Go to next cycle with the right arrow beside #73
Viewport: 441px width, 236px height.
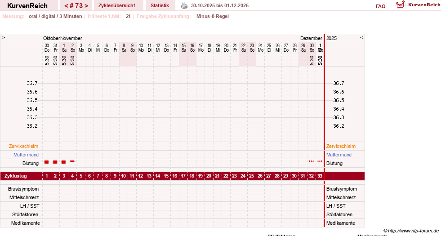coord(86,6)
